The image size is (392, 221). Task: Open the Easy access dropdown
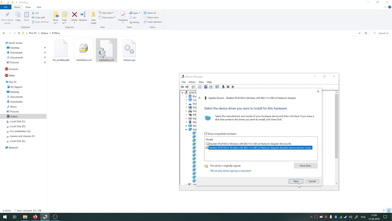pyautogui.click(x=107, y=17)
